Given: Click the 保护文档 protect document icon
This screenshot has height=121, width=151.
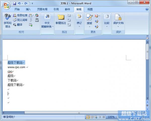Looking at the screenshot, I should (x=118, y=17).
